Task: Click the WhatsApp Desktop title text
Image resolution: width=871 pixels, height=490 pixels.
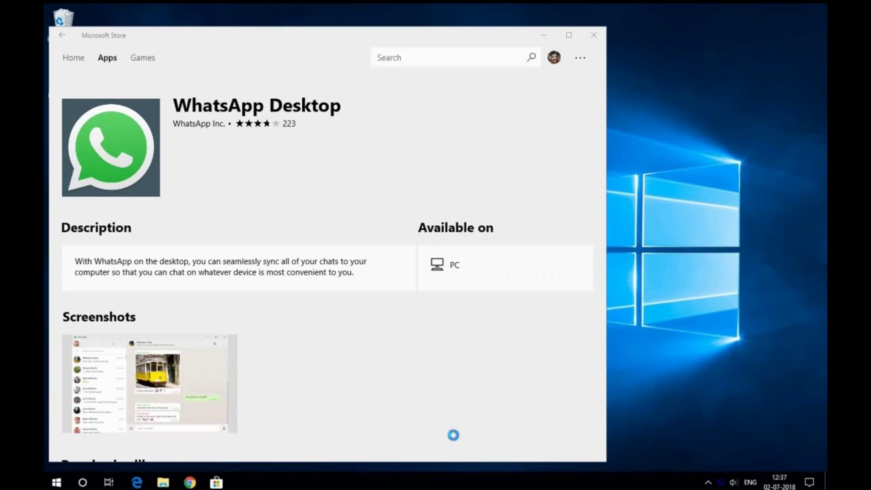Action: coord(257,105)
